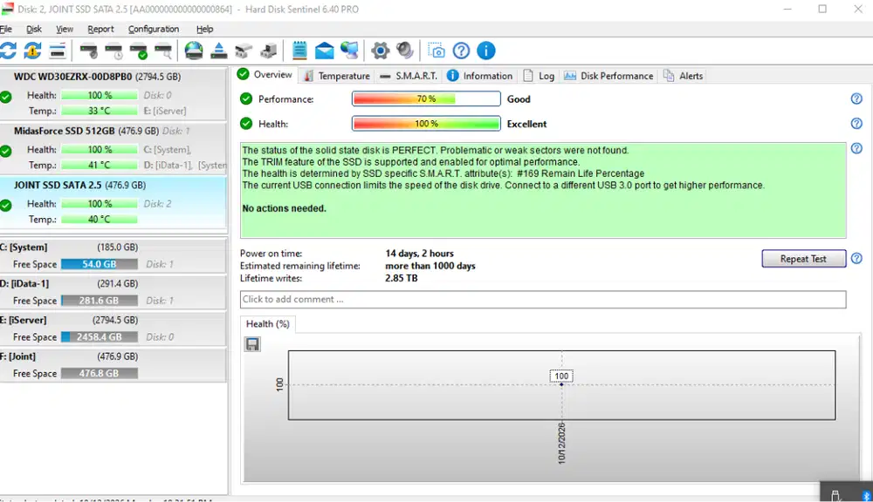Click the floppy save icon above health graph

pos(252,344)
